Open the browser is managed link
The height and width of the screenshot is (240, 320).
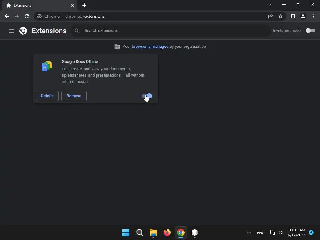[150, 47]
